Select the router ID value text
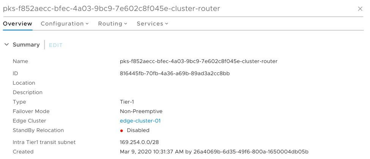 [175, 73]
